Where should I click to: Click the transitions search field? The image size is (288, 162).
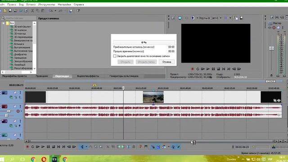tap(19, 18)
